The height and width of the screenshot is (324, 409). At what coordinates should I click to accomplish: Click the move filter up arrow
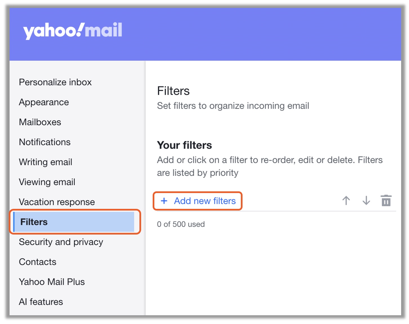[346, 201]
